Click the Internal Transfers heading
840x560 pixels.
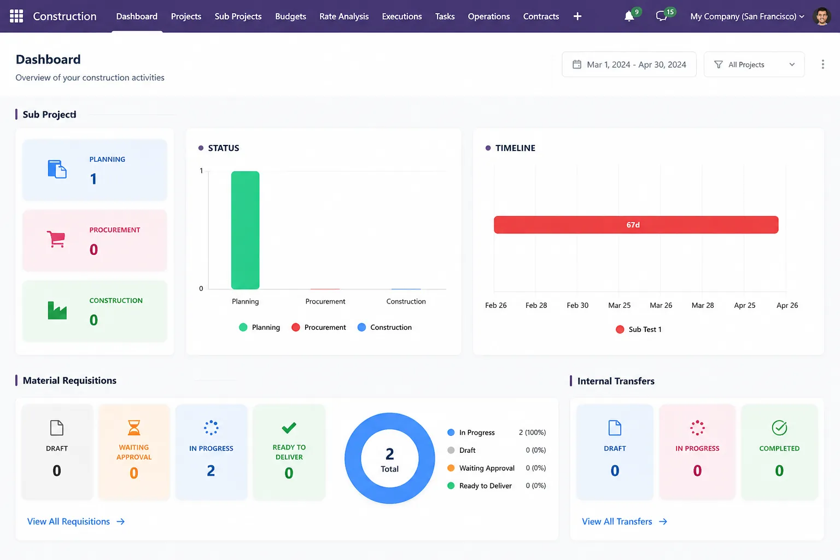pos(616,381)
